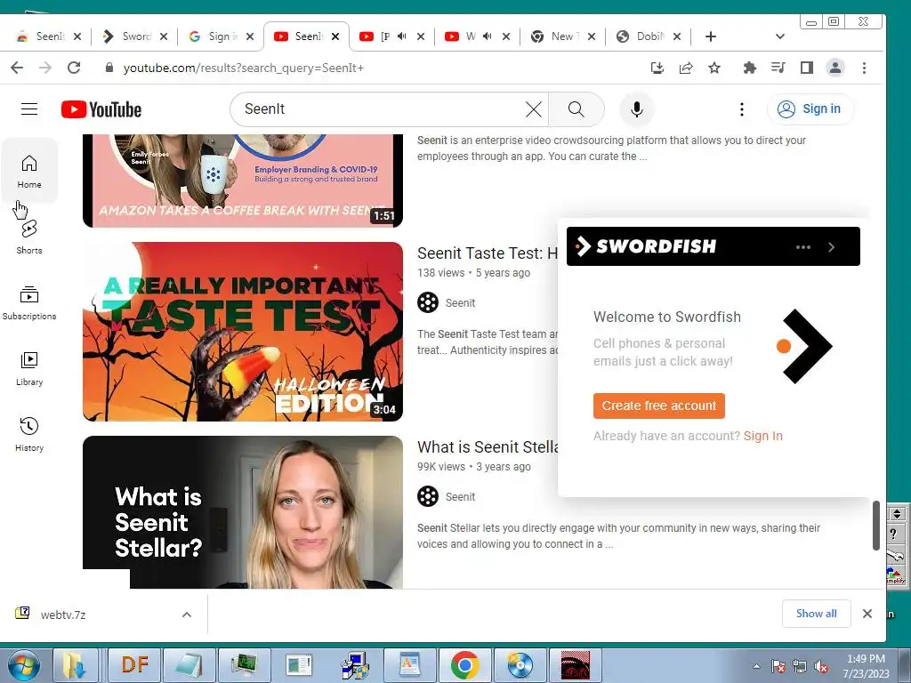Image resolution: width=911 pixels, height=683 pixels.
Task: Open media control icon in toolbar
Action: pos(778,68)
